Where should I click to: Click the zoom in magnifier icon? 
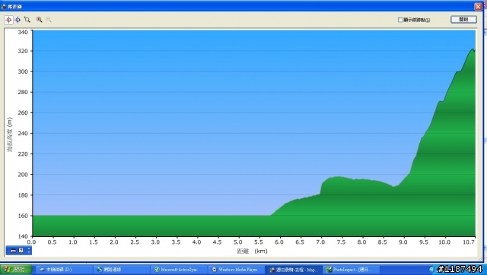[39, 20]
